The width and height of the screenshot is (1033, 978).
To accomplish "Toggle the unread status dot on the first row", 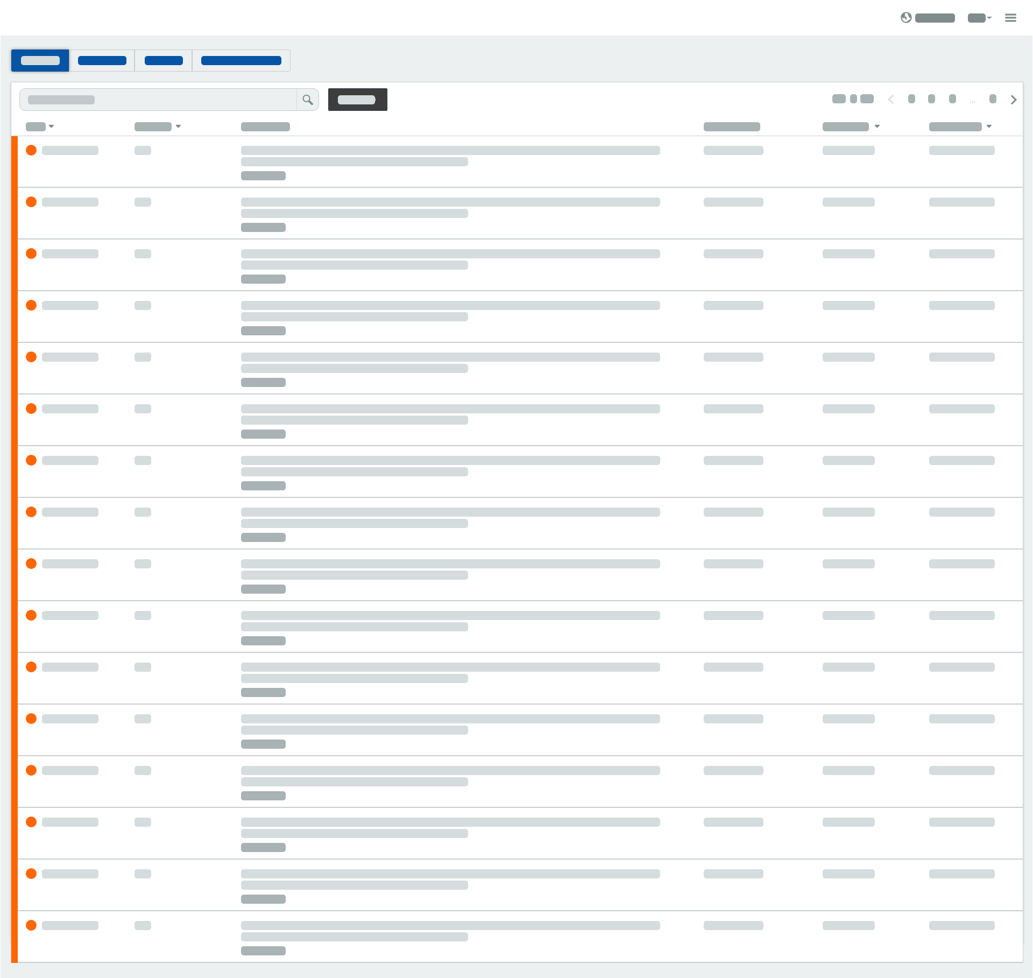I will click(31, 150).
